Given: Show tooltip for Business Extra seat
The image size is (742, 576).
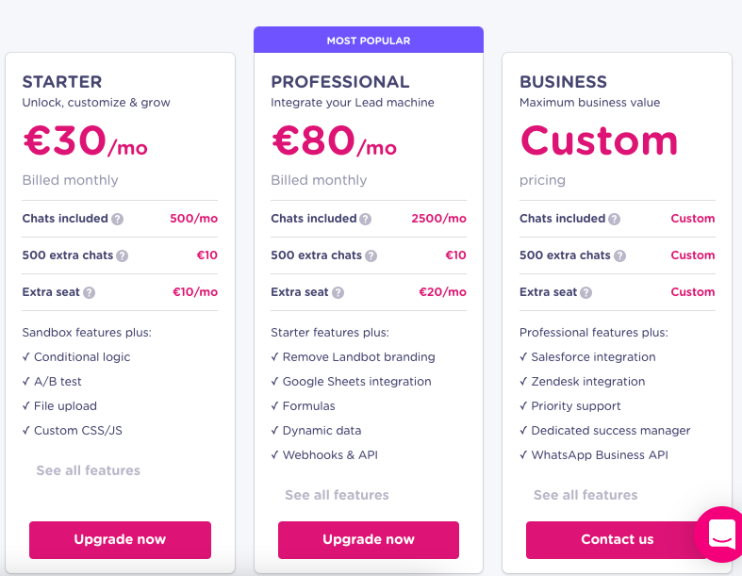Looking at the screenshot, I should click(585, 293).
